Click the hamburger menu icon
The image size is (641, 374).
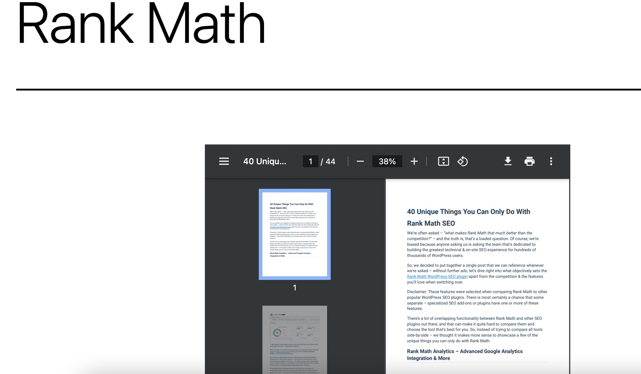225,161
